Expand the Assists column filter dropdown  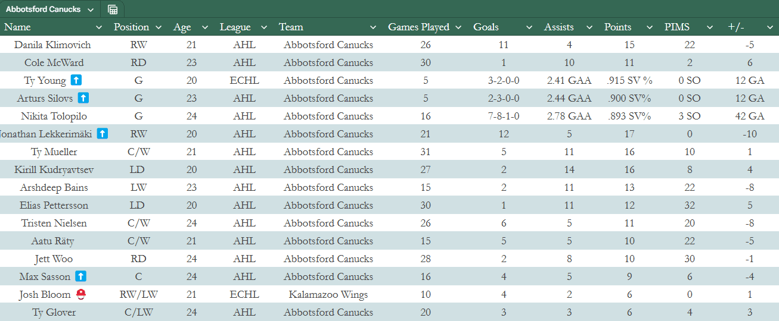589,27
